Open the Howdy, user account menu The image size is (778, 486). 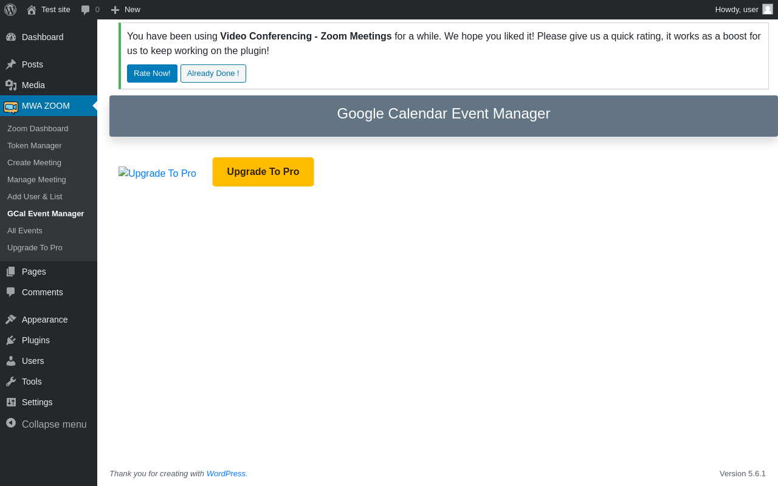[744, 10]
